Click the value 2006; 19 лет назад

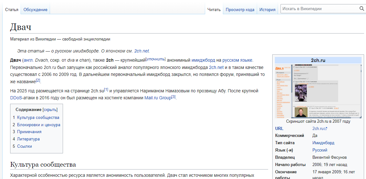click(330, 164)
